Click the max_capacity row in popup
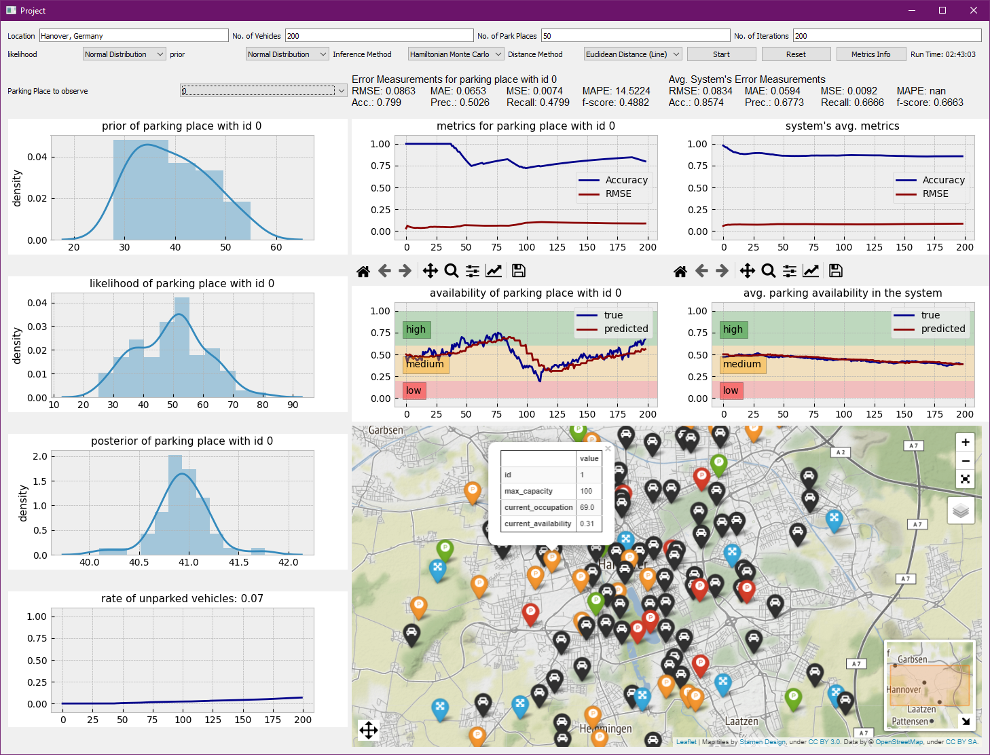990x755 pixels. [551, 491]
